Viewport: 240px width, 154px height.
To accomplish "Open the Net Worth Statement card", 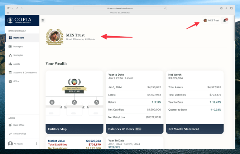I will [x=195, y=129].
